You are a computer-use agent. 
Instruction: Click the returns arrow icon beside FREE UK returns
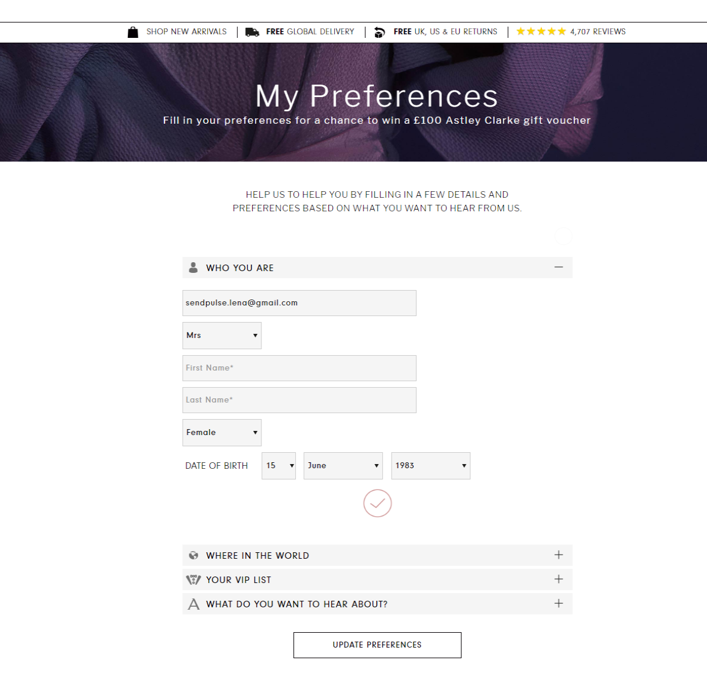(x=379, y=31)
